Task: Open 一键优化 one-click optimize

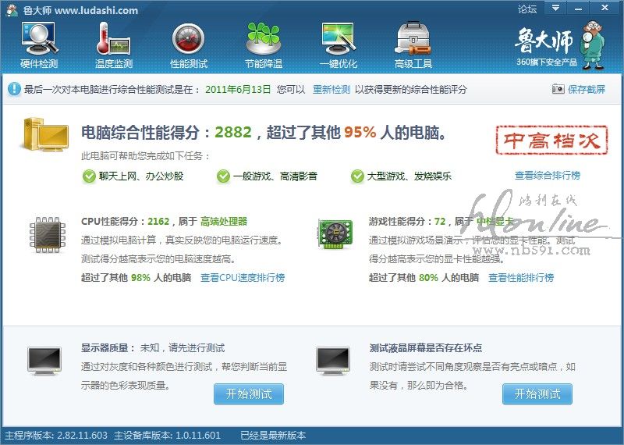Action: tap(339, 45)
